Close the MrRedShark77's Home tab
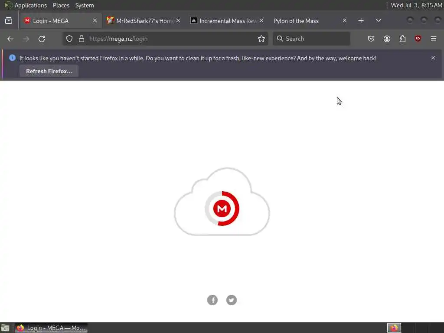 (178, 21)
